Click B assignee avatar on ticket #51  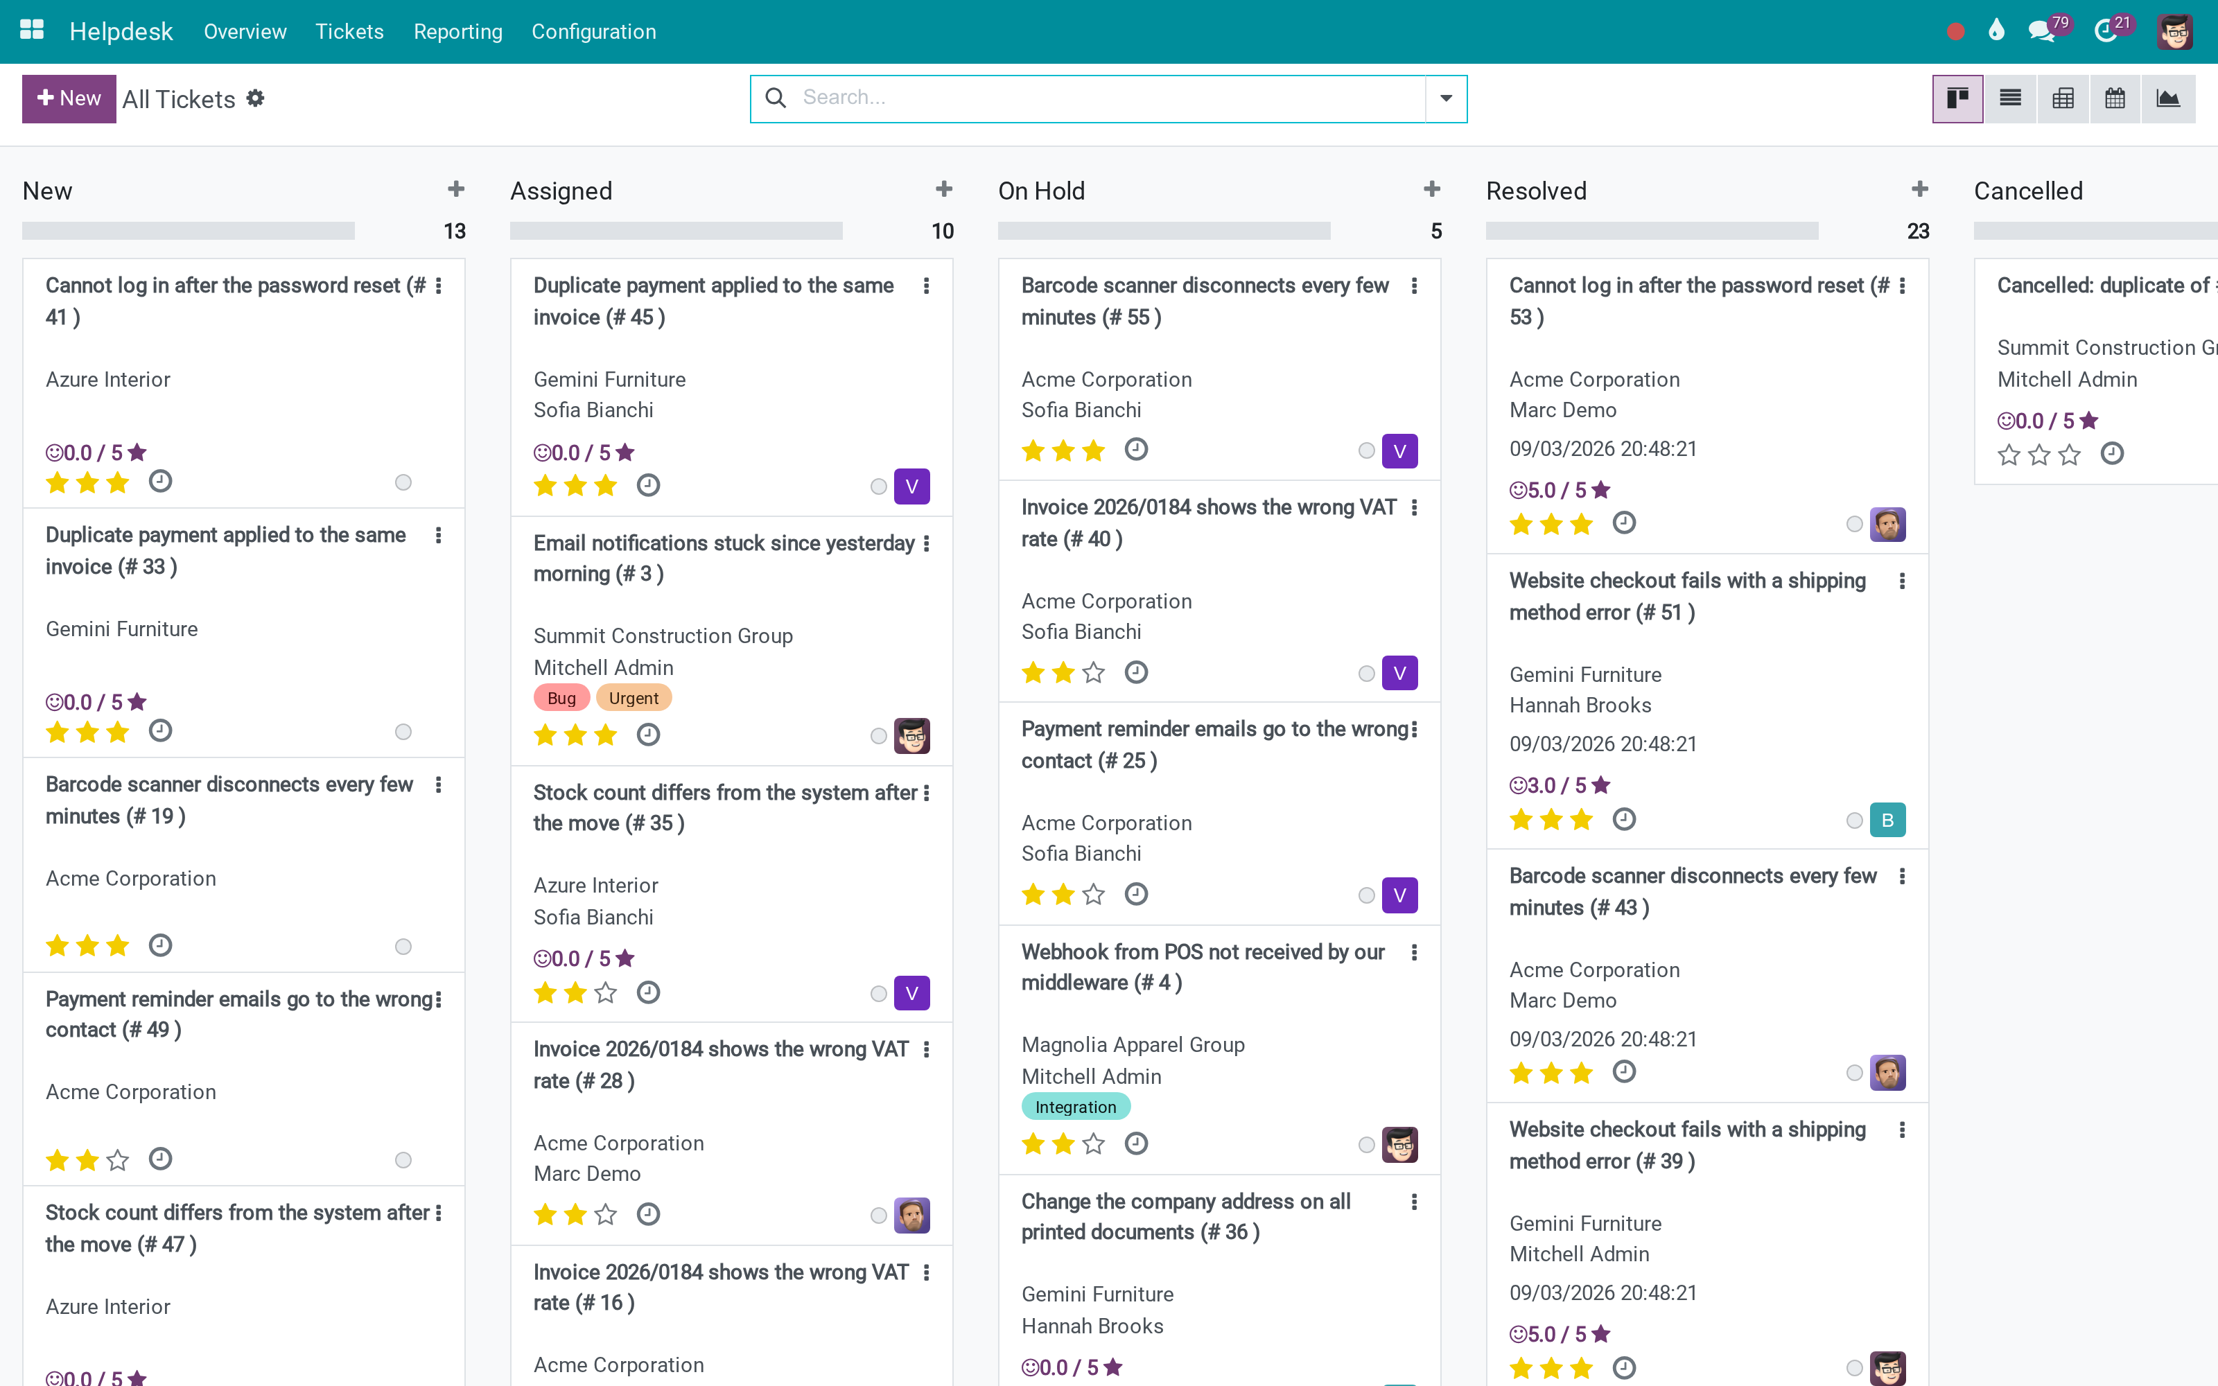click(x=1887, y=820)
